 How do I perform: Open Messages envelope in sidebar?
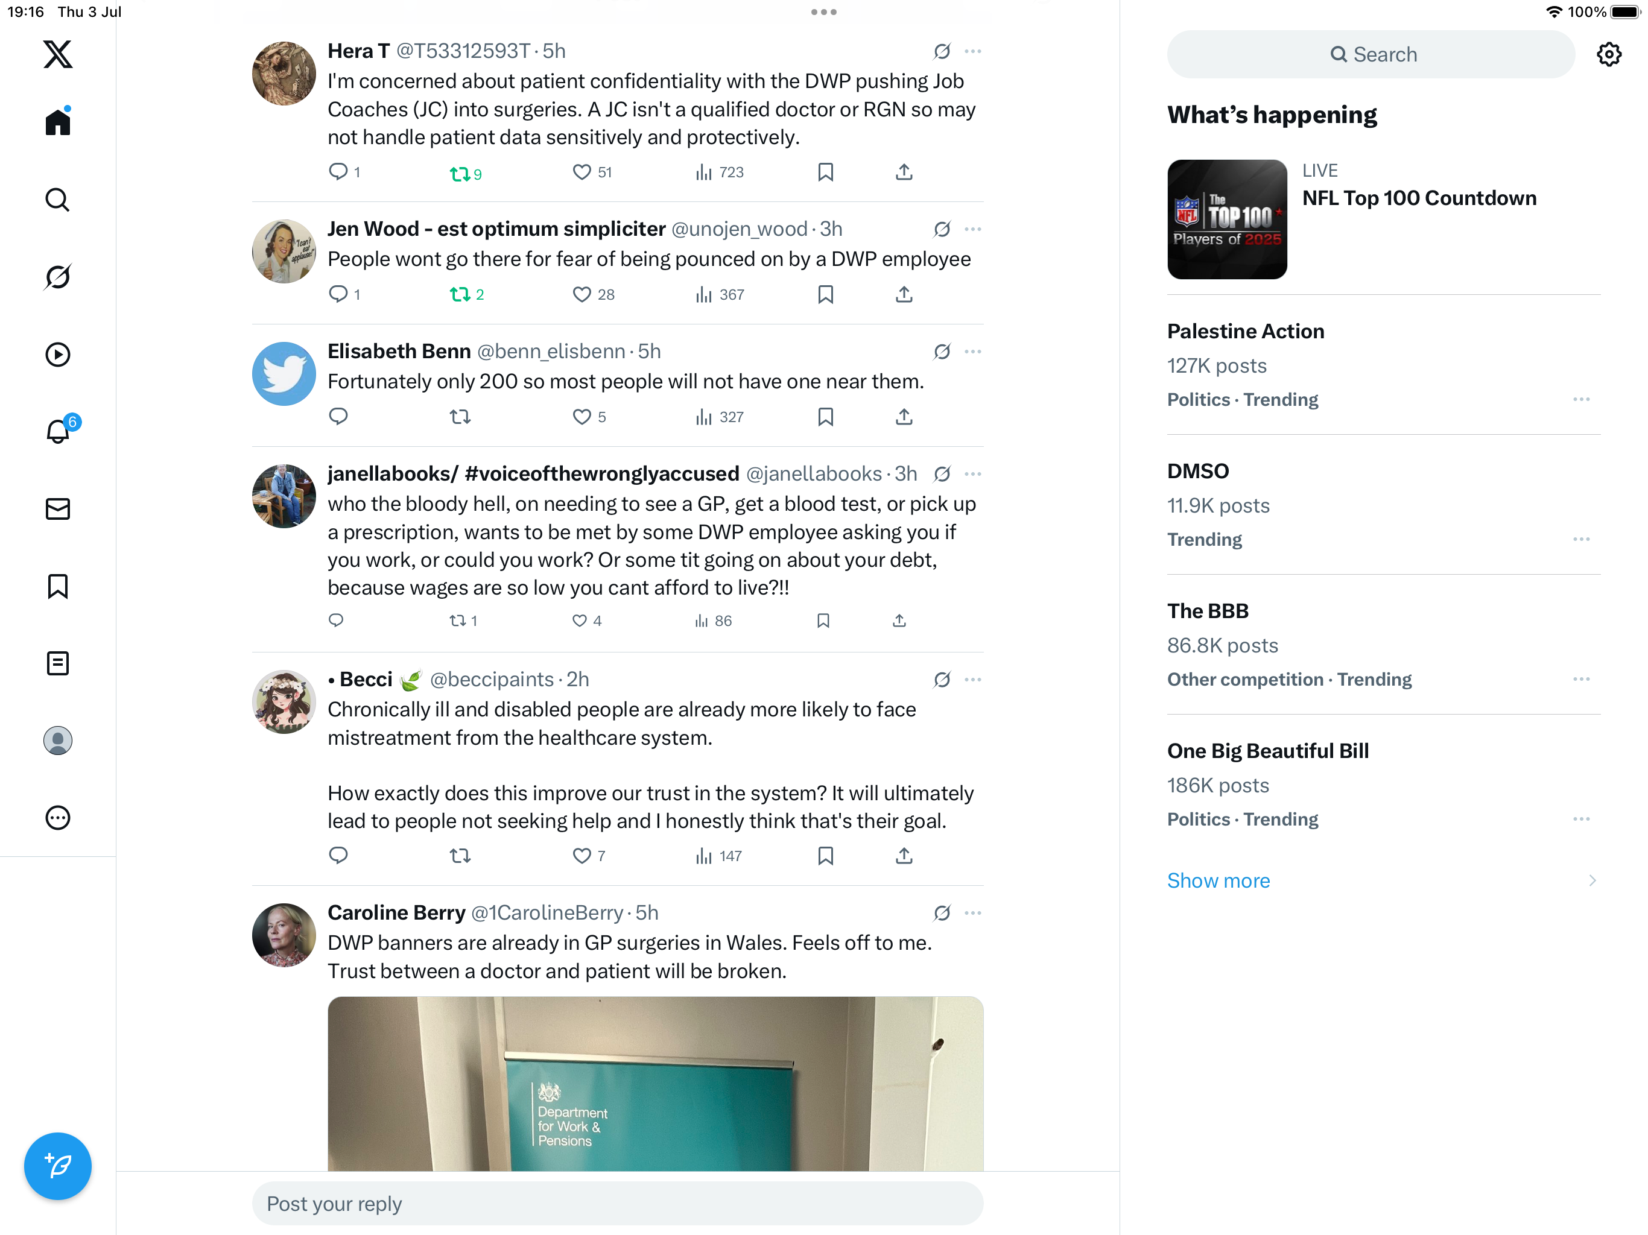point(57,509)
